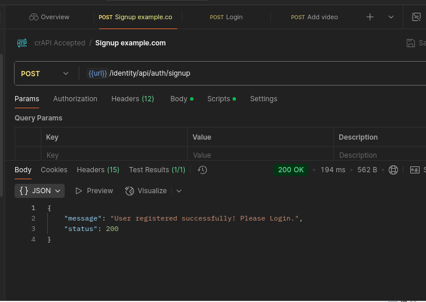Open the Scripts tab

221,99
